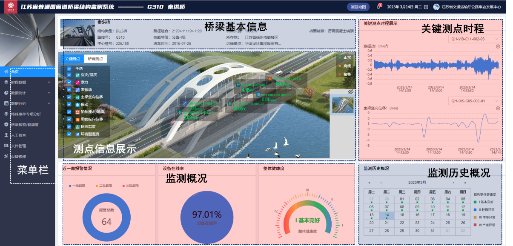This screenshot has height=246, width=513.
Task: Expand the 时程数据 submenu arrow
Action: click(49, 82)
